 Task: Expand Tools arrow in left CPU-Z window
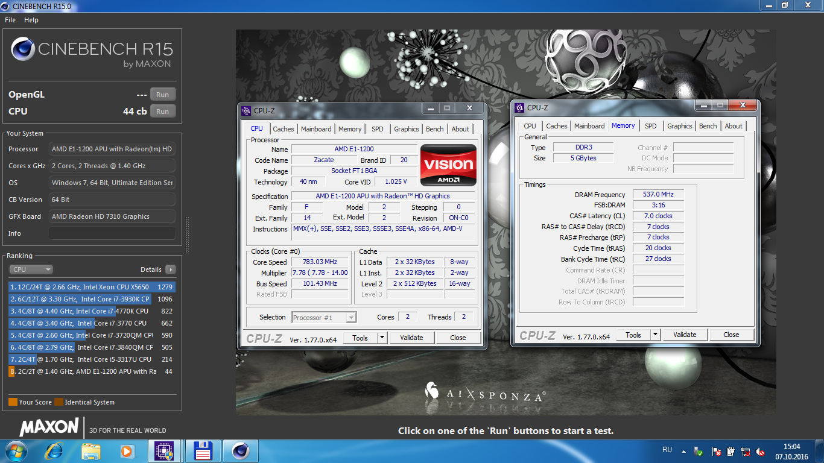tap(382, 338)
